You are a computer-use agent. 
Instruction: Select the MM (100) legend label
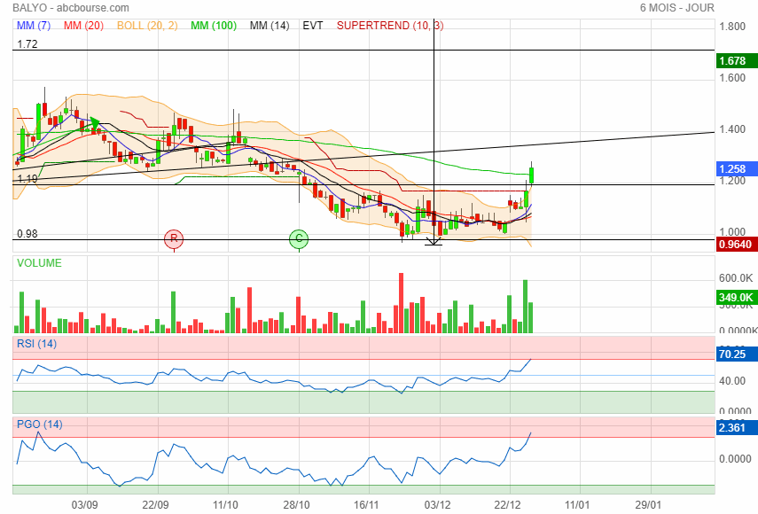point(214,26)
